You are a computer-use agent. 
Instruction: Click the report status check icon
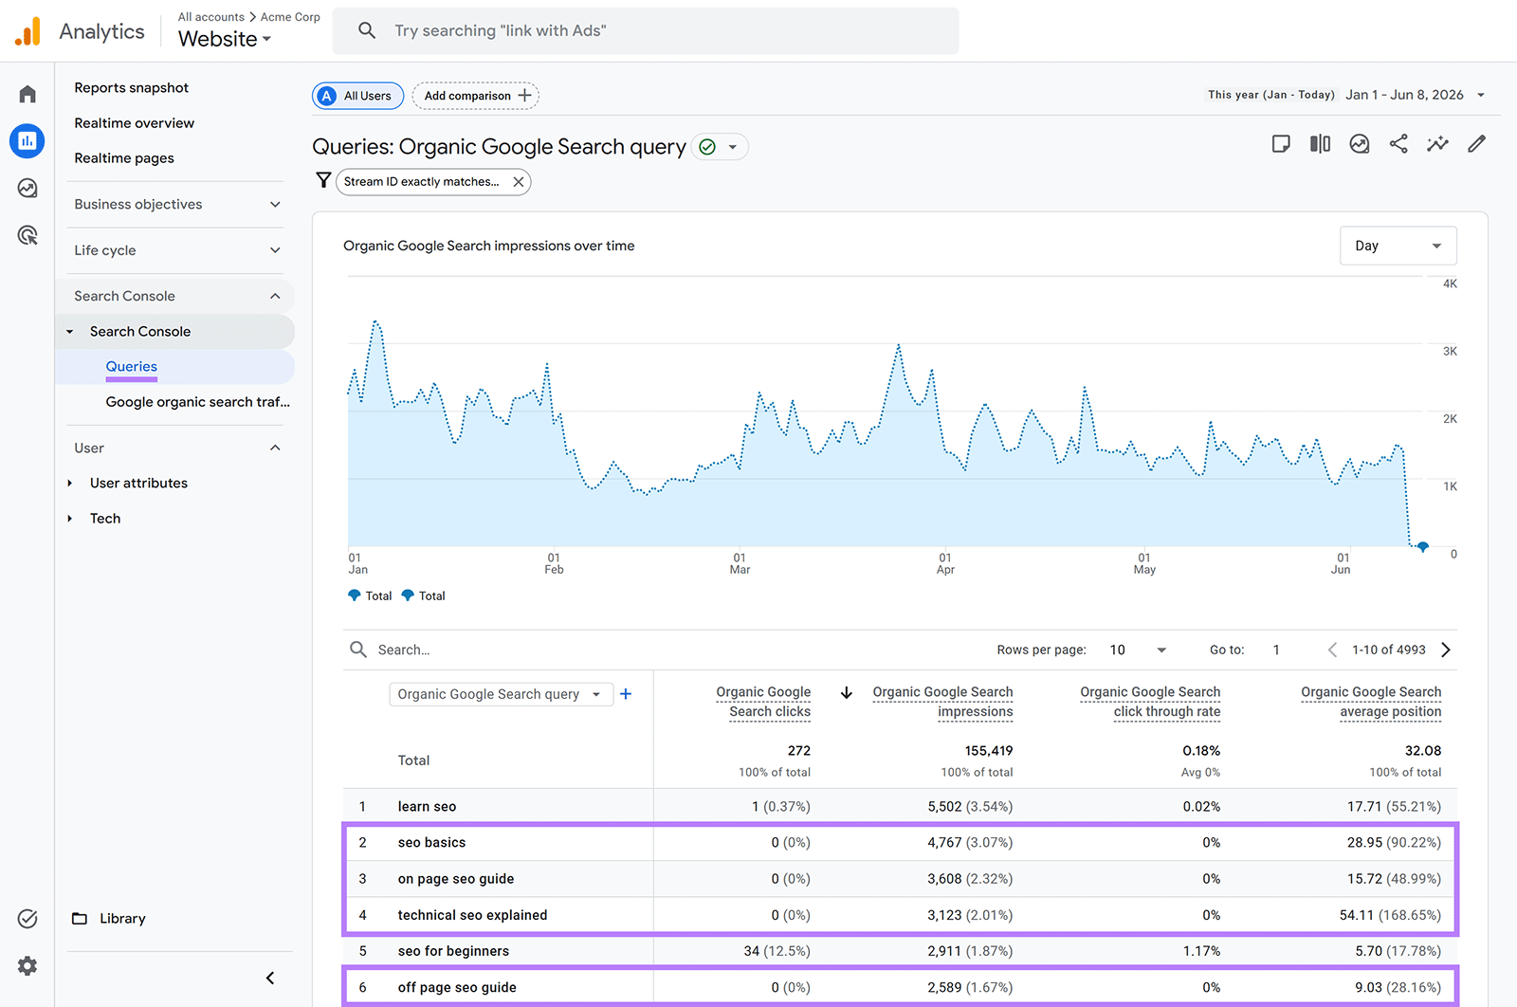tap(707, 147)
